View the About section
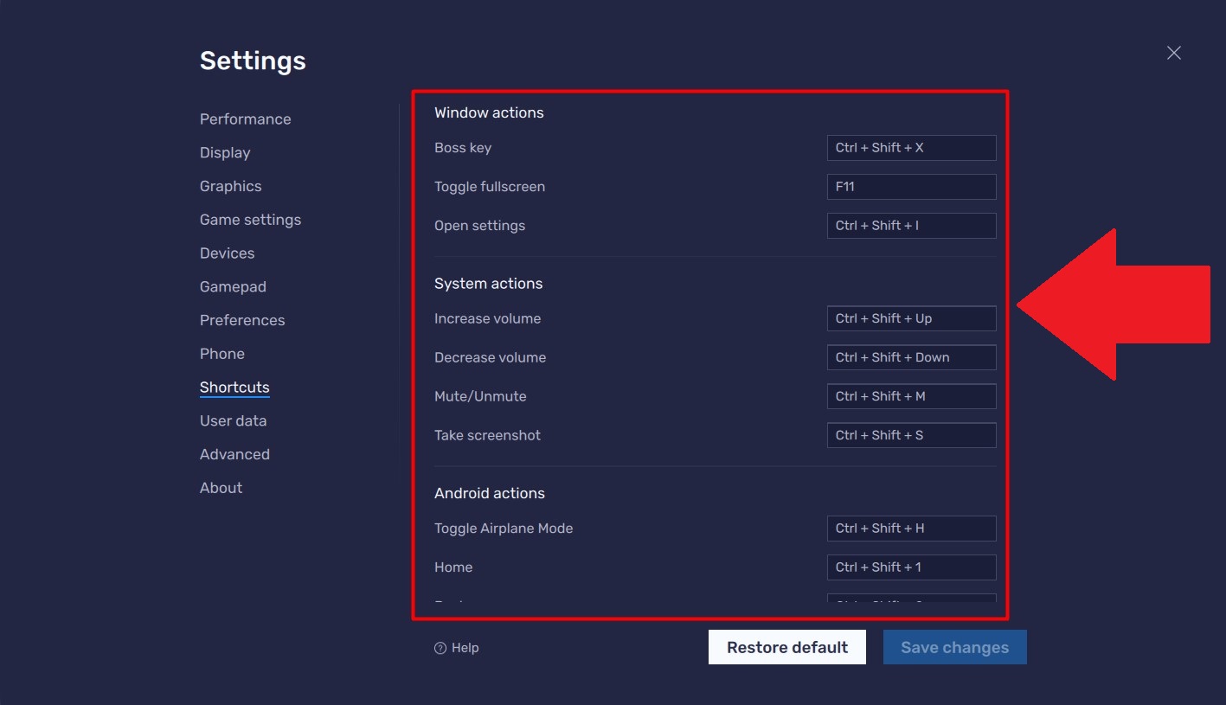1226x705 pixels. click(x=221, y=487)
